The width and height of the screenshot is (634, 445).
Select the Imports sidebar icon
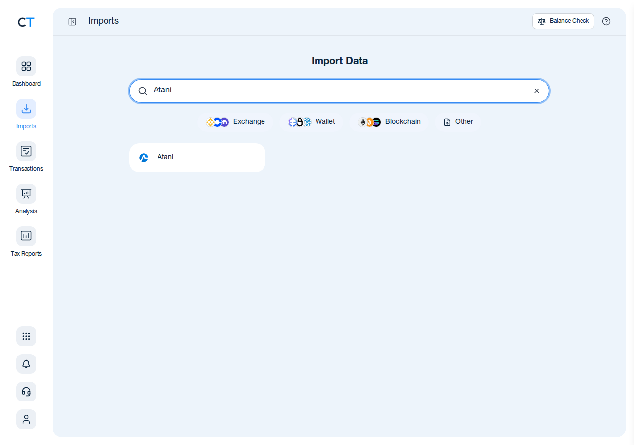point(26,109)
